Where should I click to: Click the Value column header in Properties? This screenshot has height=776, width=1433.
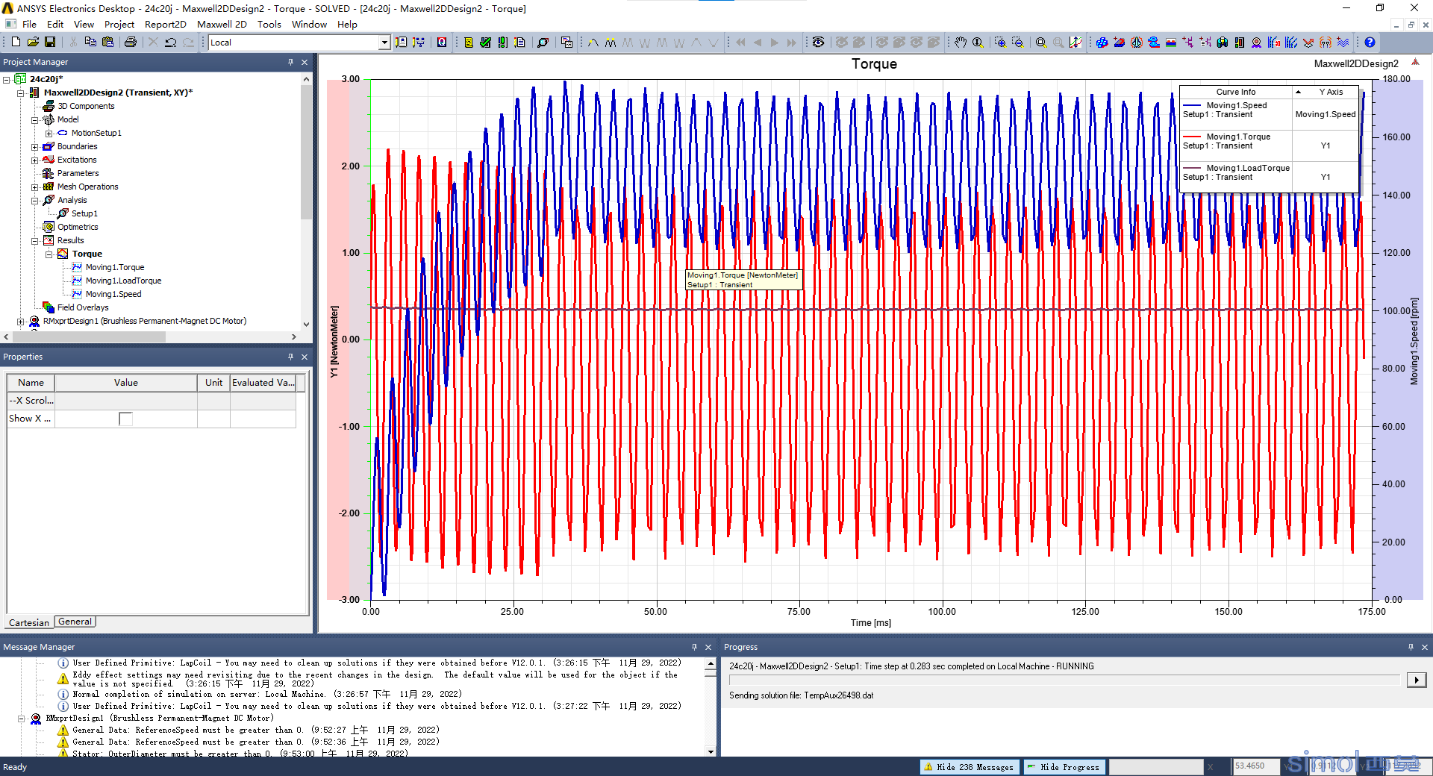pos(125,382)
